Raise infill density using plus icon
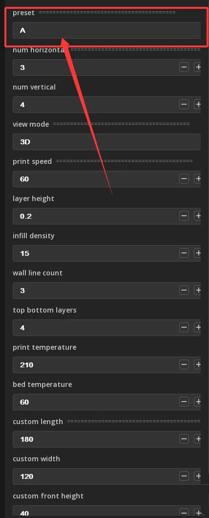Viewport: 209px width, 518px height. [197, 253]
